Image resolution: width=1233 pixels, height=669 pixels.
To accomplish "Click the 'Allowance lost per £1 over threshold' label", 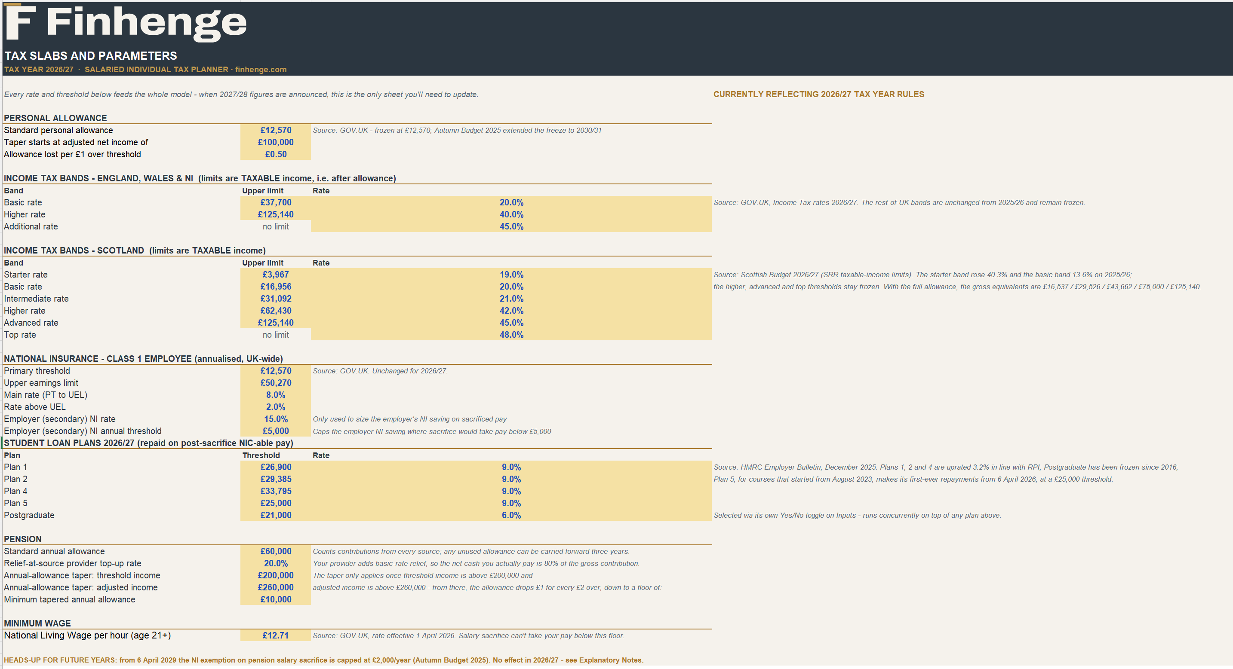I will 72,154.
